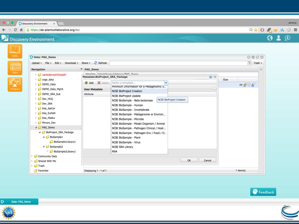Screen dimensions: 299x224
Task: Click the browser forward arrow
Action: [10, 30]
